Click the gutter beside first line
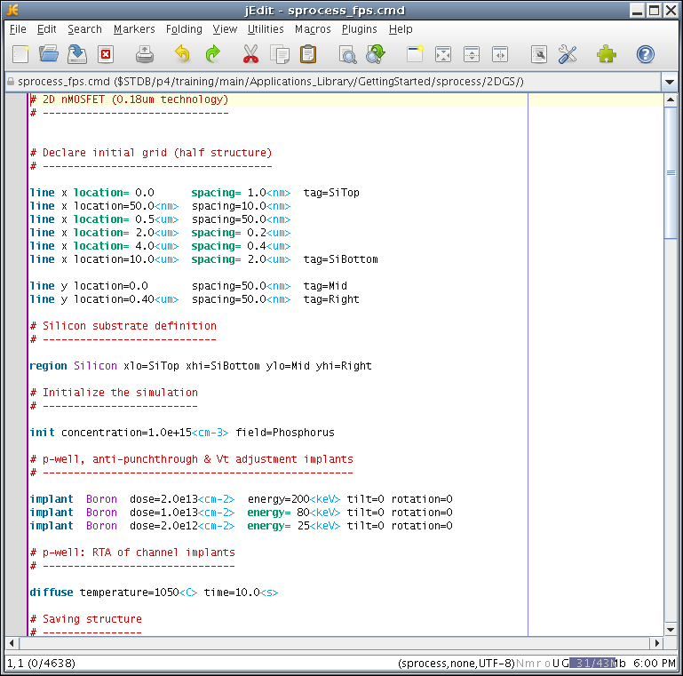Image resolution: width=683 pixels, height=676 pixels. (16, 99)
